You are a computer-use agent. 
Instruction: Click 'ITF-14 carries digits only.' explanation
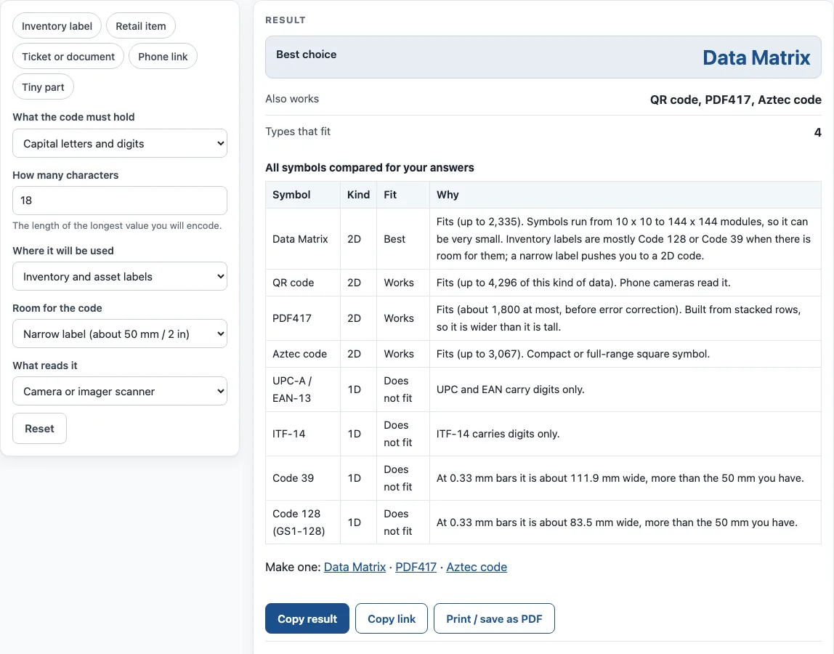point(498,434)
